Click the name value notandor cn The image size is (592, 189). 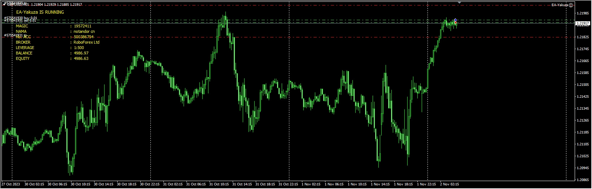pyautogui.click(x=84, y=31)
